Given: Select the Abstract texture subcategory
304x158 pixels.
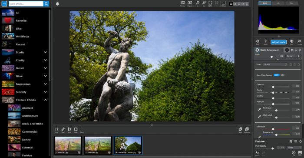Looking at the screenshot, I should coord(28,108).
